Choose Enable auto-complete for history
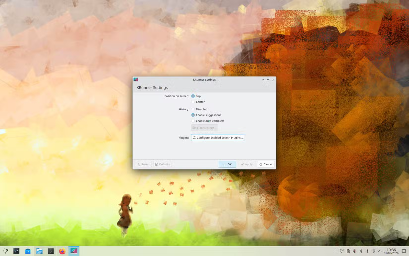Screen dimensions: 409x256 [x=208, y=121]
